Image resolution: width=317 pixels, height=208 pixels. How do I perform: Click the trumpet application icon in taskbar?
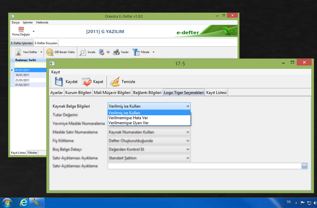[x=37, y=203]
